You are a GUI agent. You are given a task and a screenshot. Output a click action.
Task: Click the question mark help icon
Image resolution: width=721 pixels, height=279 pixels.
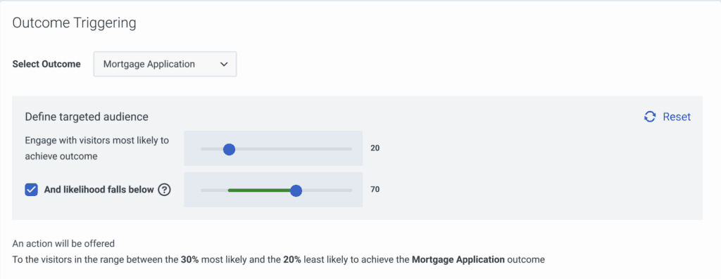pos(164,190)
